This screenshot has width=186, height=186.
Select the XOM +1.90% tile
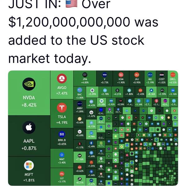(x=121, y=79)
